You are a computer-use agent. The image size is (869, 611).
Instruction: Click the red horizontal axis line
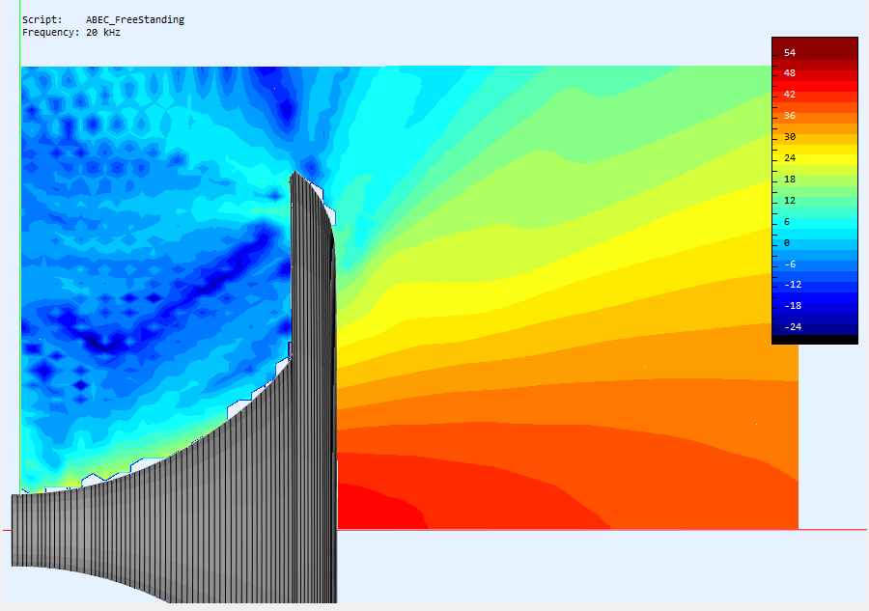click(602, 530)
